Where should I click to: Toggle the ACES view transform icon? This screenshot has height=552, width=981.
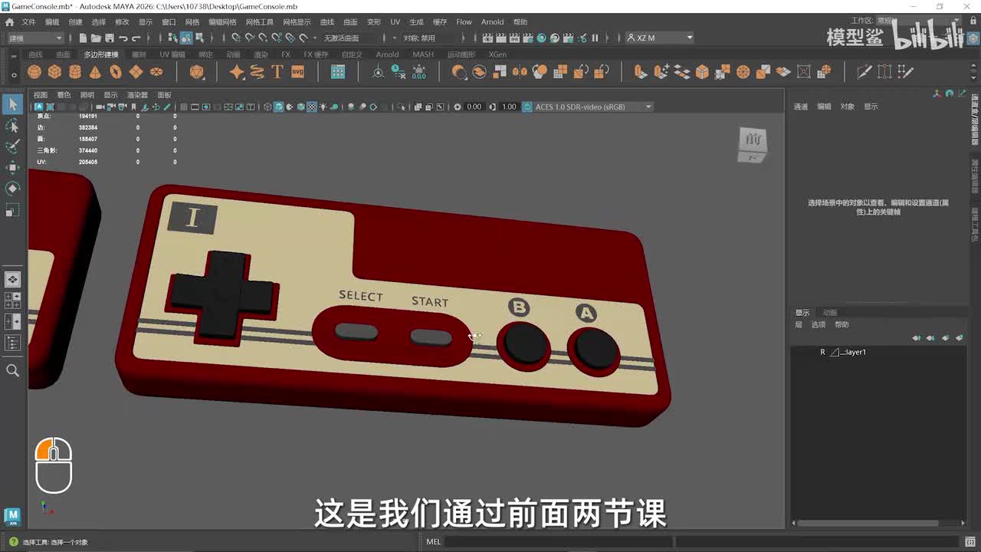(527, 107)
